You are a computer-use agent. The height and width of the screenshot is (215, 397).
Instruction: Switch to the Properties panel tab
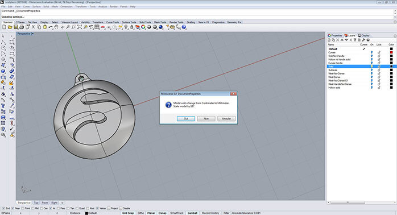point(334,35)
